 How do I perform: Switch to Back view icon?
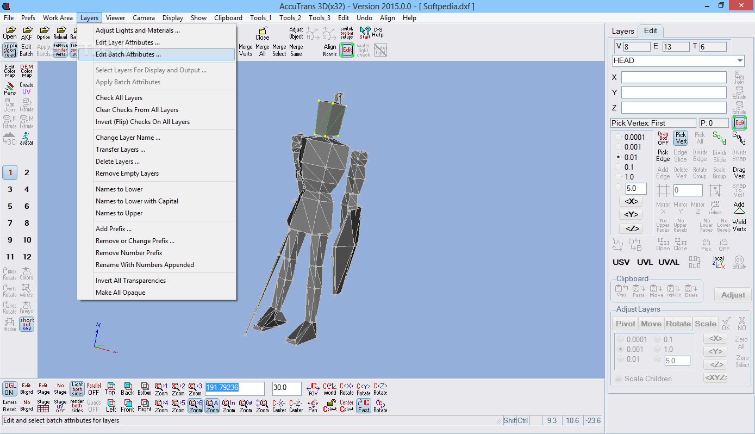[x=127, y=388]
